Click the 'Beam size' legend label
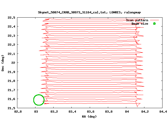Screen dimensions: 168x126 140,24
